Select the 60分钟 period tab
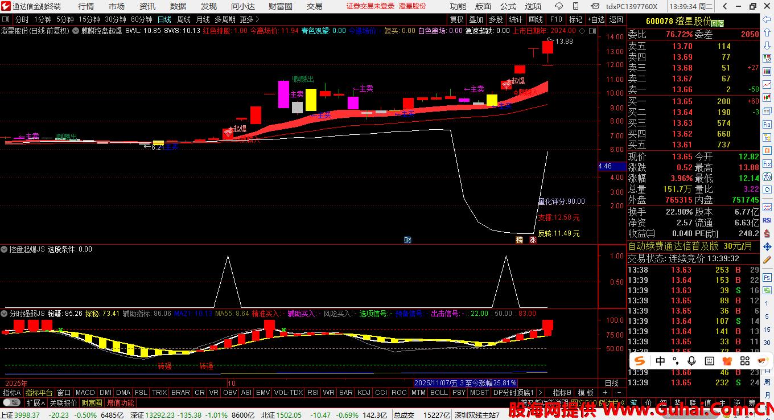The height and width of the screenshot is (420, 774). (141, 19)
